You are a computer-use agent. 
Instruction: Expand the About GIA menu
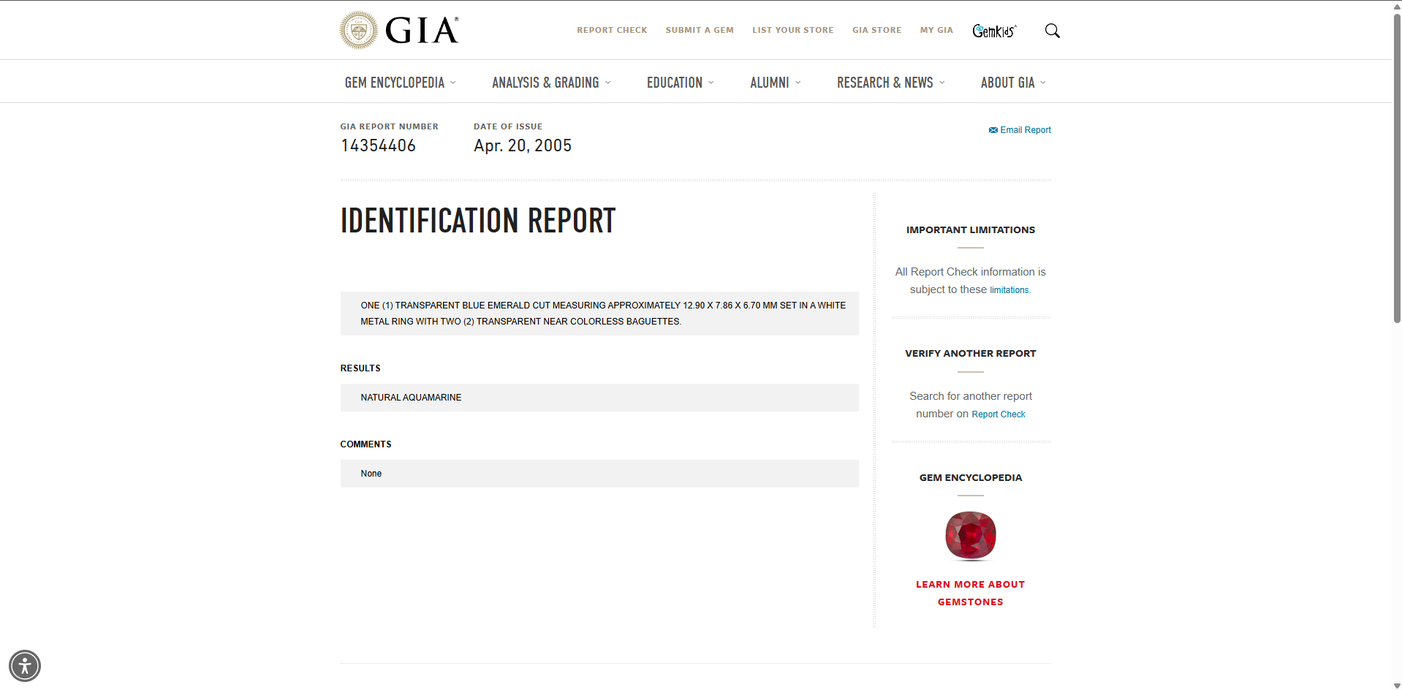pos(1012,83)
